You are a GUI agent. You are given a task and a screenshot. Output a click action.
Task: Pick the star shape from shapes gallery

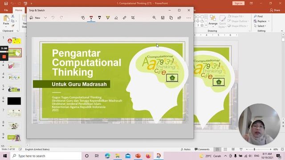[202, 25]
